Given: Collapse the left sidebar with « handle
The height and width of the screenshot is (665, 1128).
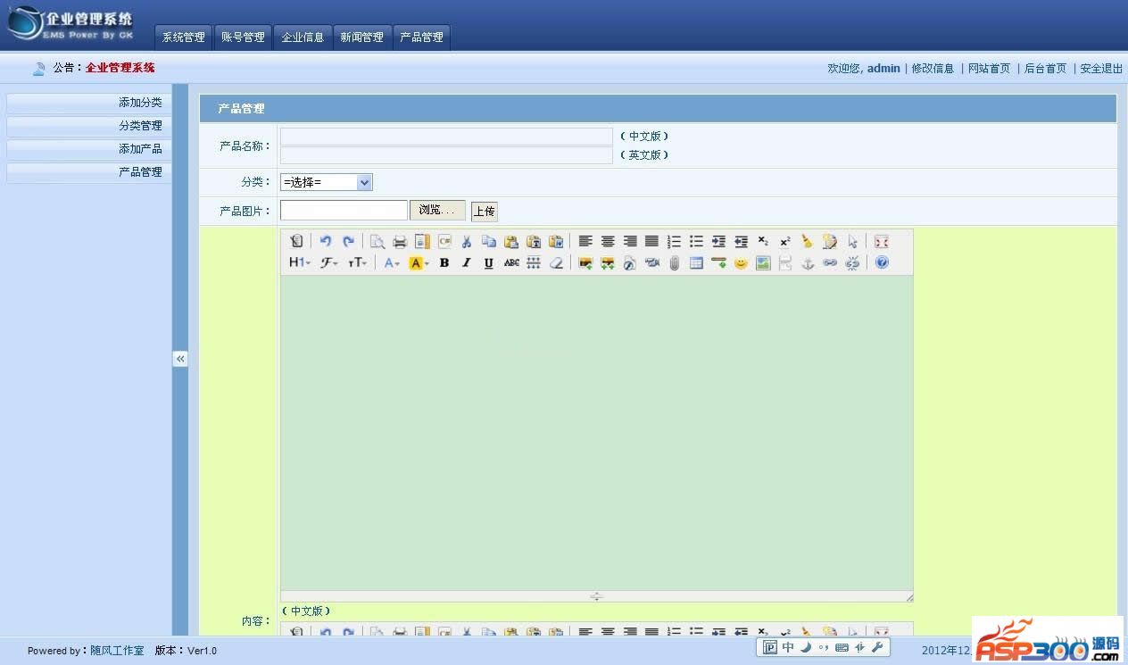Looking at the screenshot, I should pyautogui.click(x=180, y=359).
